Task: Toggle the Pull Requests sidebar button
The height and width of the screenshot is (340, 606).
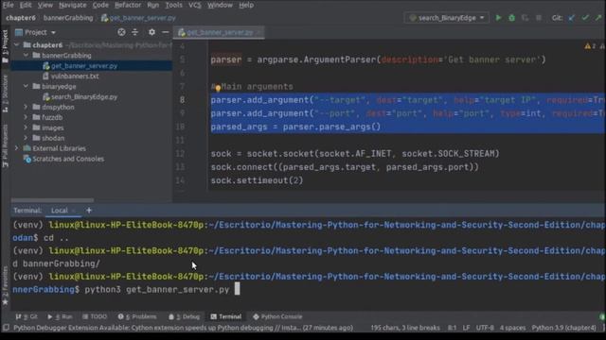Action: click(5, 145)
